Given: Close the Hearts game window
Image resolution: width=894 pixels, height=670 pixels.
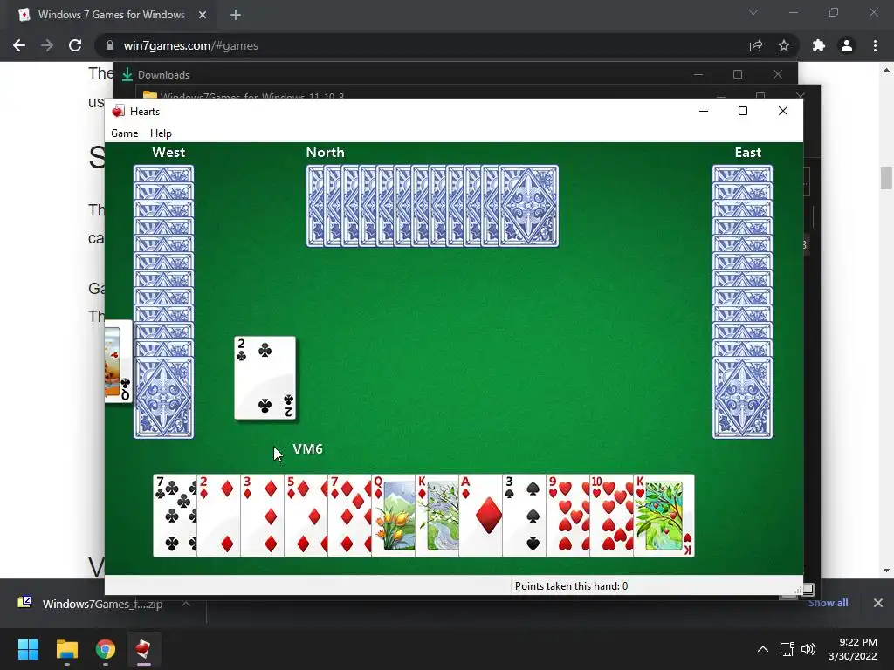Looking at the screenshot, I should [783, 111].
